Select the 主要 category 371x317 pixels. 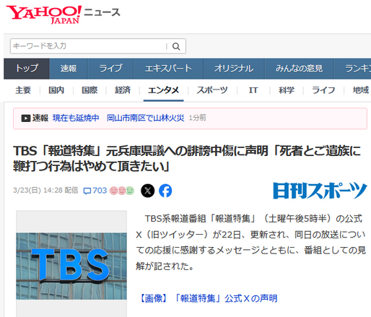(x=23, y=90)
